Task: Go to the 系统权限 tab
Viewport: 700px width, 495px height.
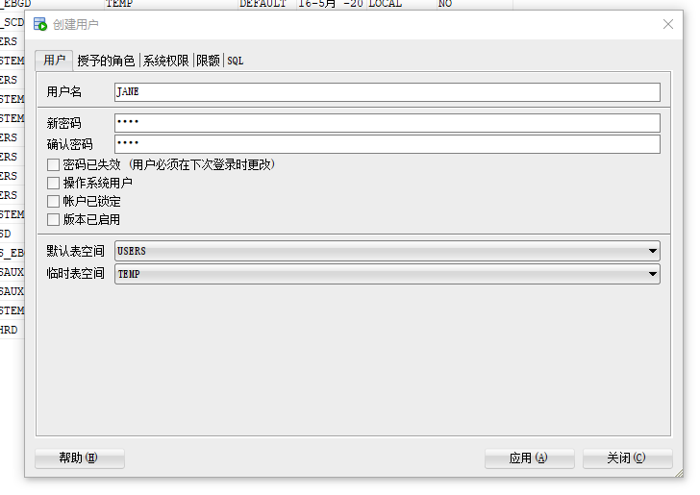Action: pos(166,61)
